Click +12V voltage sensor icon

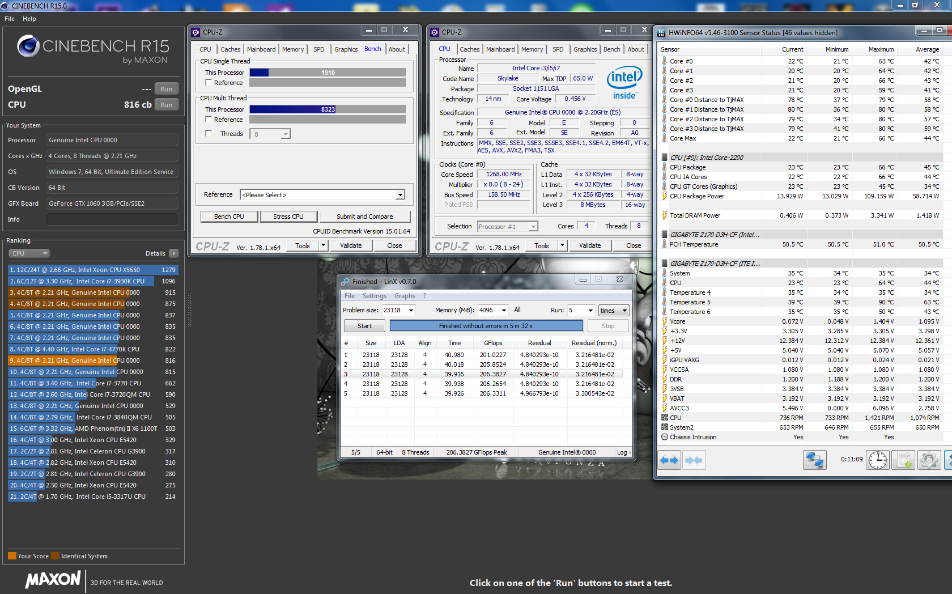click(x=665, y=341)
